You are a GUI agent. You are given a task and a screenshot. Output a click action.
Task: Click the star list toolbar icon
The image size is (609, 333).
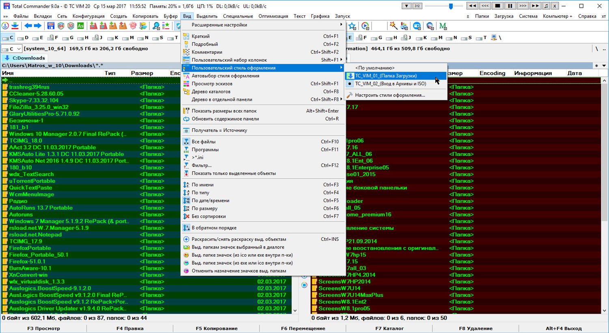[166, 26]
